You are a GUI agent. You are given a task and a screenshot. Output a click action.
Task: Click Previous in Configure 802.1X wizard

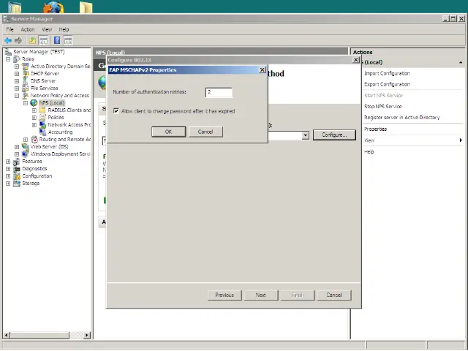click(224, 295)
